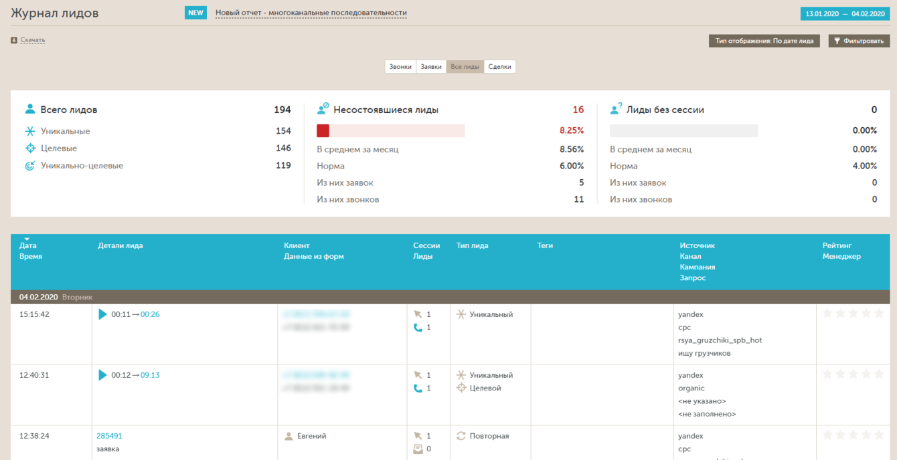Click the person icon next to Евгений
Screen dimensions: 897x460
coord(289,436)
